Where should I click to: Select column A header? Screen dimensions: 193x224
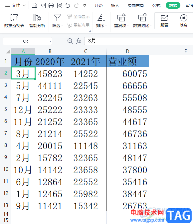coord(23,51)
